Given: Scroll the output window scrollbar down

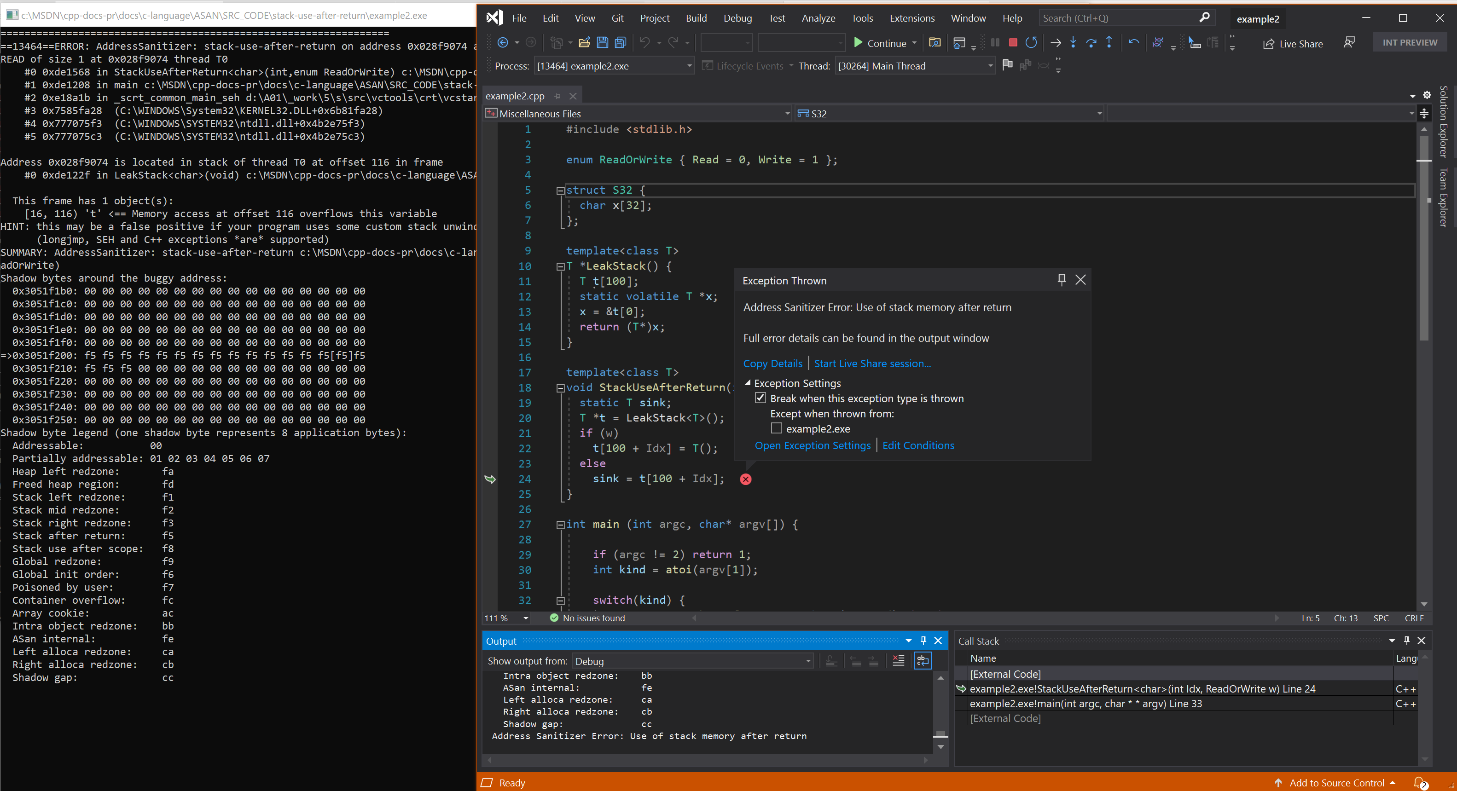Looking at the screenshot, I should [x=940, y=747].
